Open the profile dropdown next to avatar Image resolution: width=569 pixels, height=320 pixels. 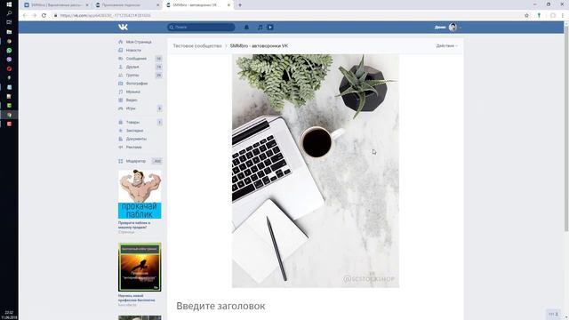click(461, 28)
